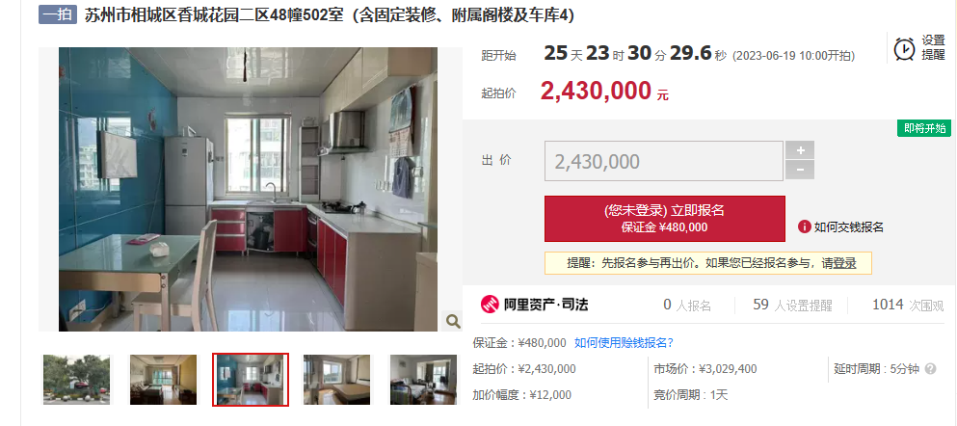Click the 设置提醒 text
This screenshot has height=426, width=957.
933,47
